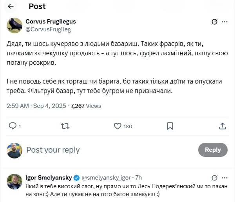Image resolution: width=237 pixels, height=202 pixels.
Task: Repost the tweet with the retweet icon
Action: tap(65, 126)
